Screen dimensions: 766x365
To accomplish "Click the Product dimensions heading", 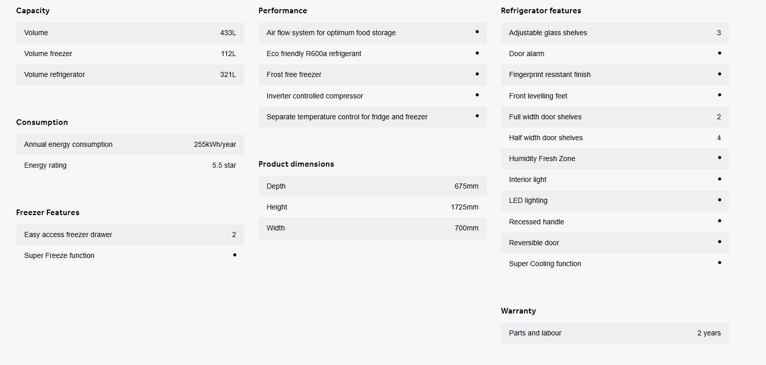I will 296,164.
